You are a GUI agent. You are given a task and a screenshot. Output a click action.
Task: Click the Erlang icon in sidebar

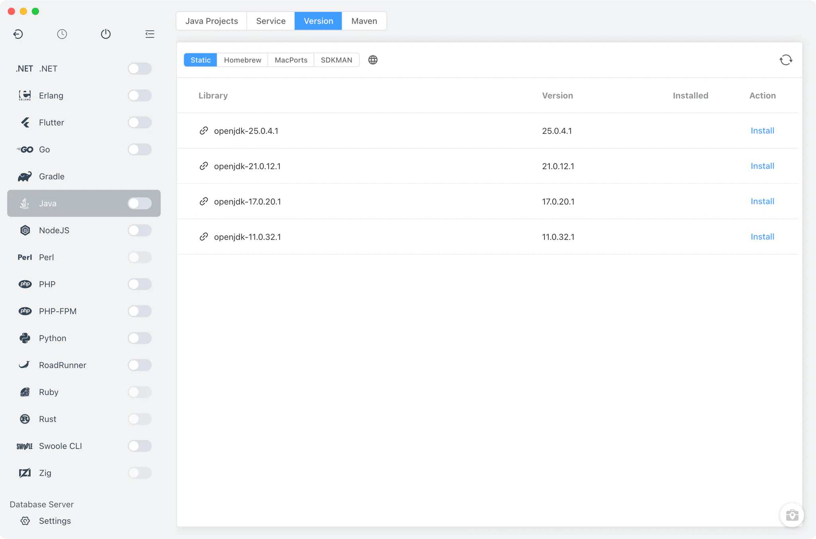coord(25,96)
